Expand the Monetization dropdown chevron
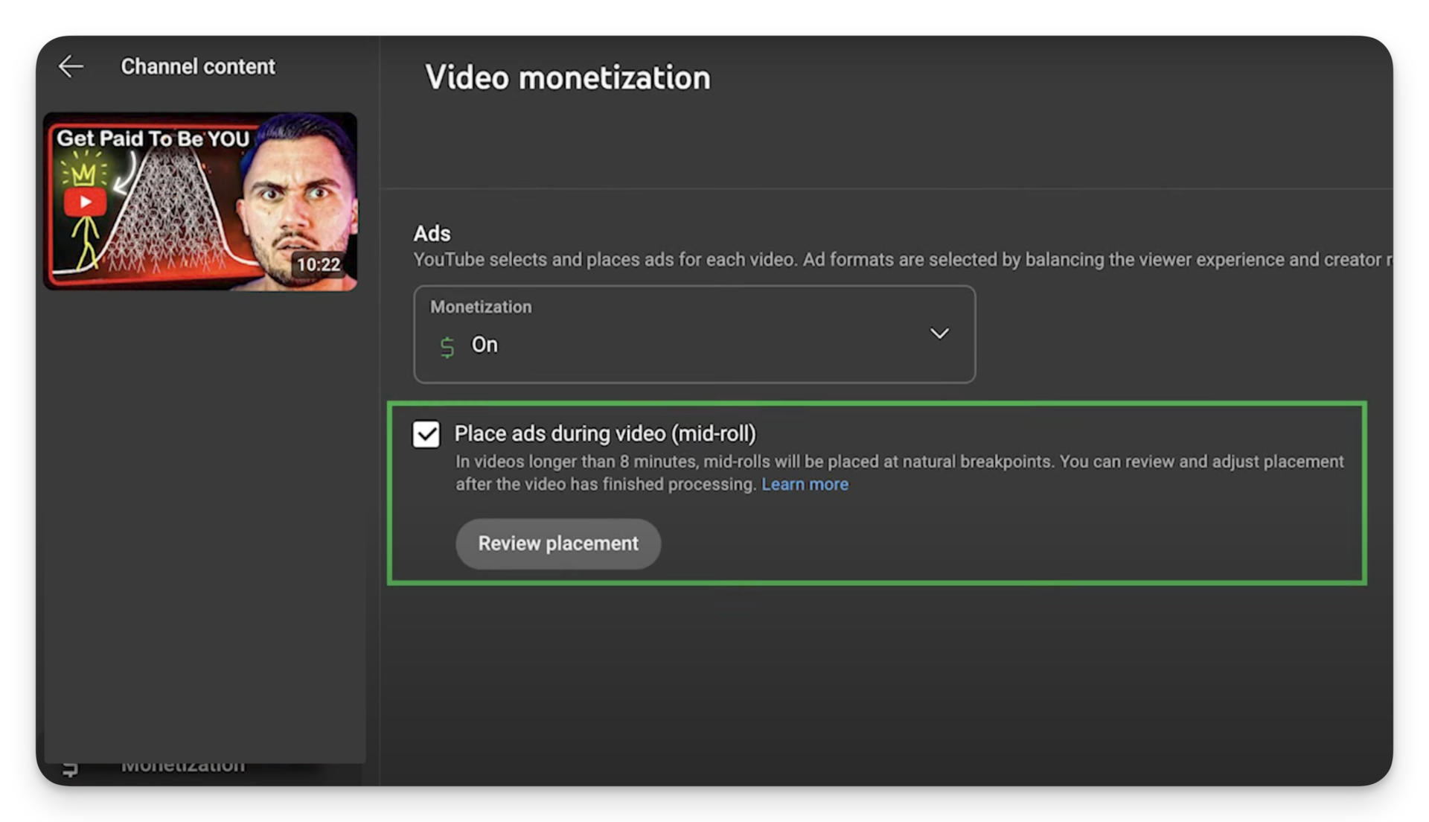1429x822 pixels. tap(939, 334)
